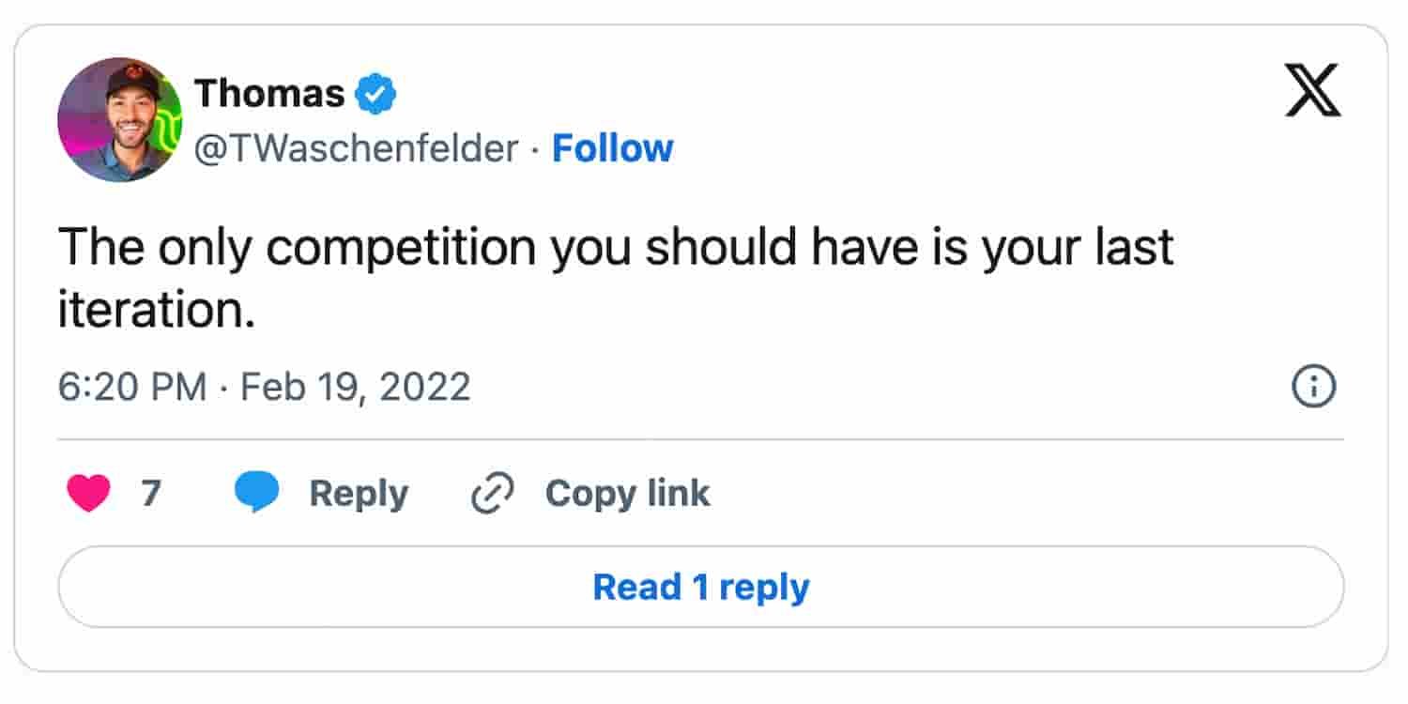This screenshot has width=1408, height=704.
Task: Click the blue reply speech bubble icon
Action: point(256,493)
